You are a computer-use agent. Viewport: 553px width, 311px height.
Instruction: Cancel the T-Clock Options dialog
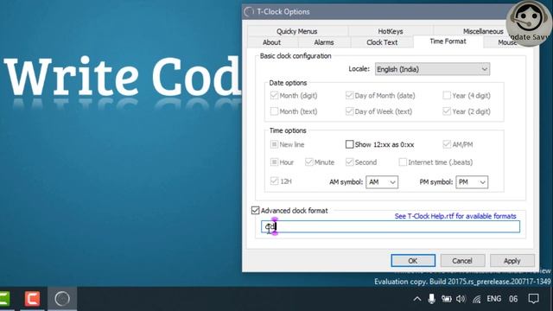462,261
